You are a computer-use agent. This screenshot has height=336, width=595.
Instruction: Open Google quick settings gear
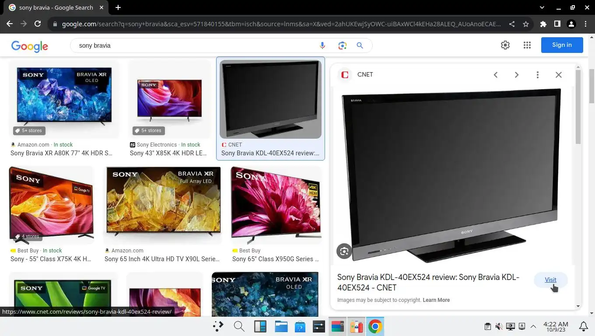(x=505, y=45)
